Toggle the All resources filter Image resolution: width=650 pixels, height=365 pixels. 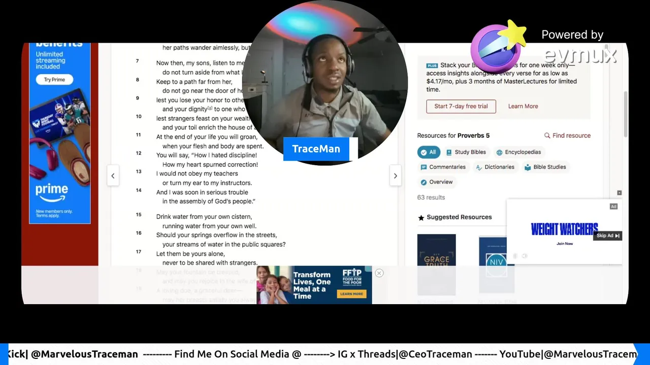coord(429,152)
